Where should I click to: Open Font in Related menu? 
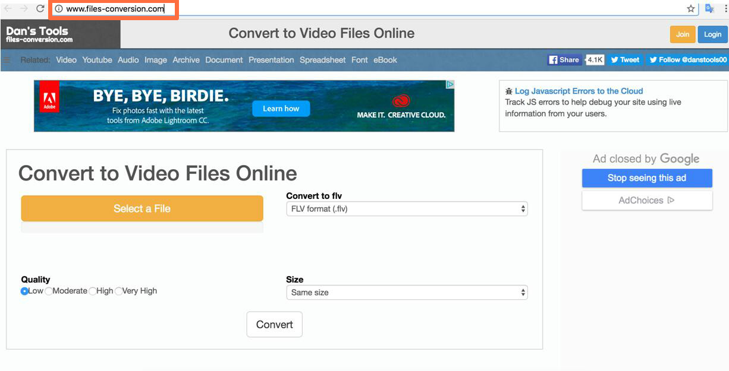[x=360, y=60]
